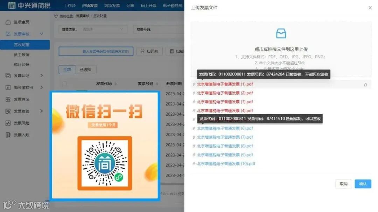Click the 确认 button
This screenshot has width=378, height=212.
point(363,184)
